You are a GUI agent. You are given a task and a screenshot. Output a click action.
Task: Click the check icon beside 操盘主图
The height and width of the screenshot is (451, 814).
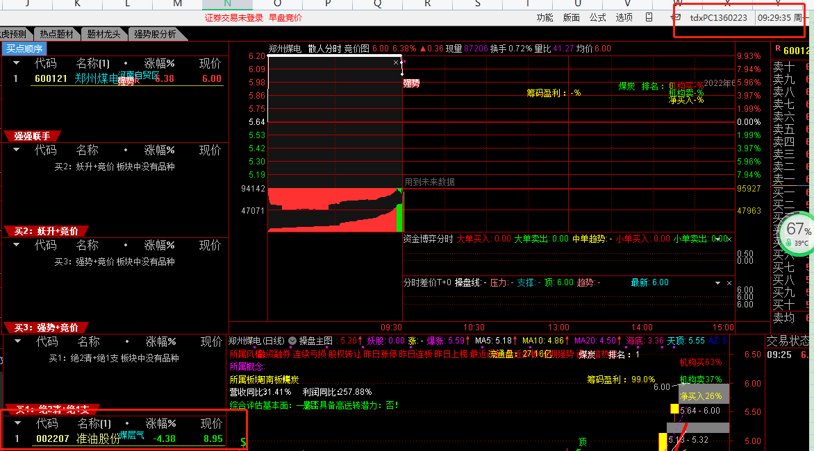(x=292, y=341)
